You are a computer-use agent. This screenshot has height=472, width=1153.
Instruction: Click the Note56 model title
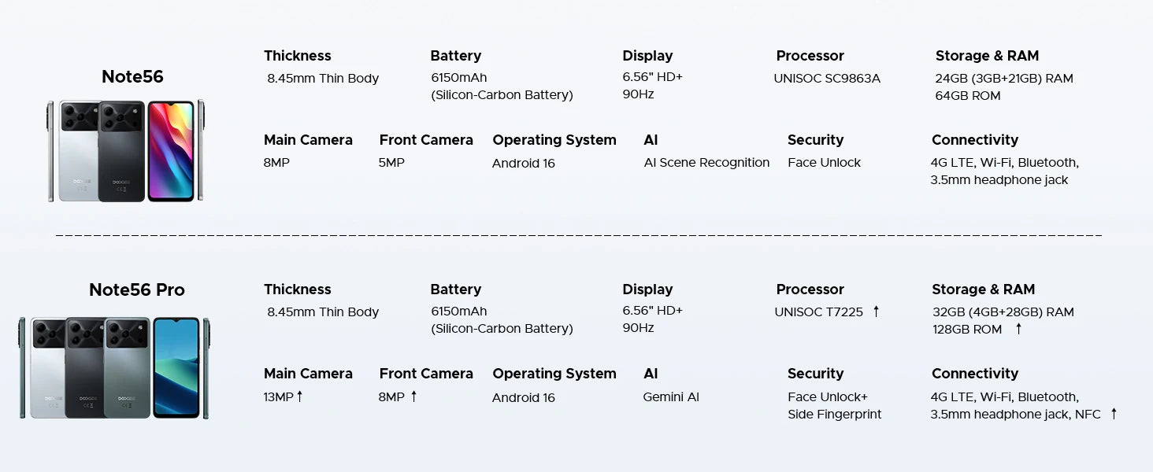[x=132, y=76]
